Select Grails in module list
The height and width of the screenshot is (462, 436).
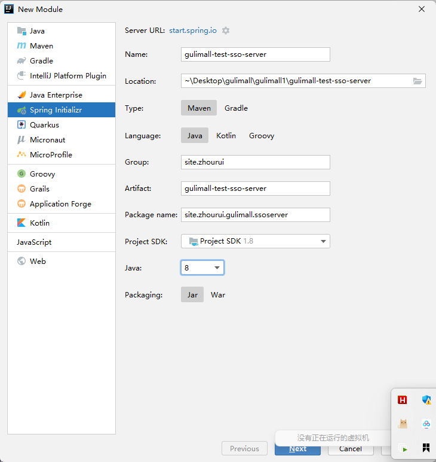pos(62,189)
